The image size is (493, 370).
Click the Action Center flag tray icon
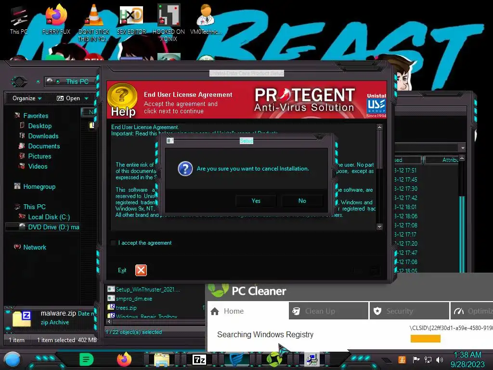(x=416, y=359)
